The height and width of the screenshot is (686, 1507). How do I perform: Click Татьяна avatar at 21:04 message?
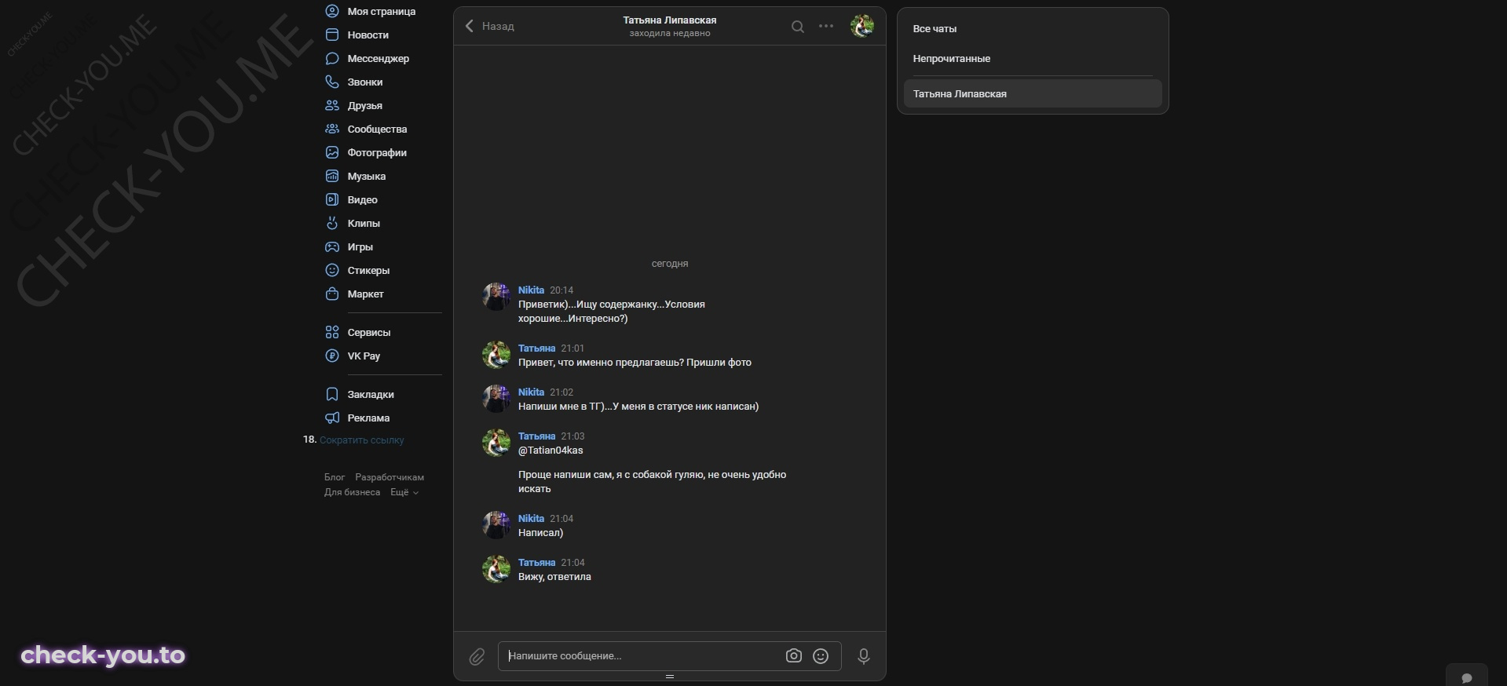click(496, 569)
